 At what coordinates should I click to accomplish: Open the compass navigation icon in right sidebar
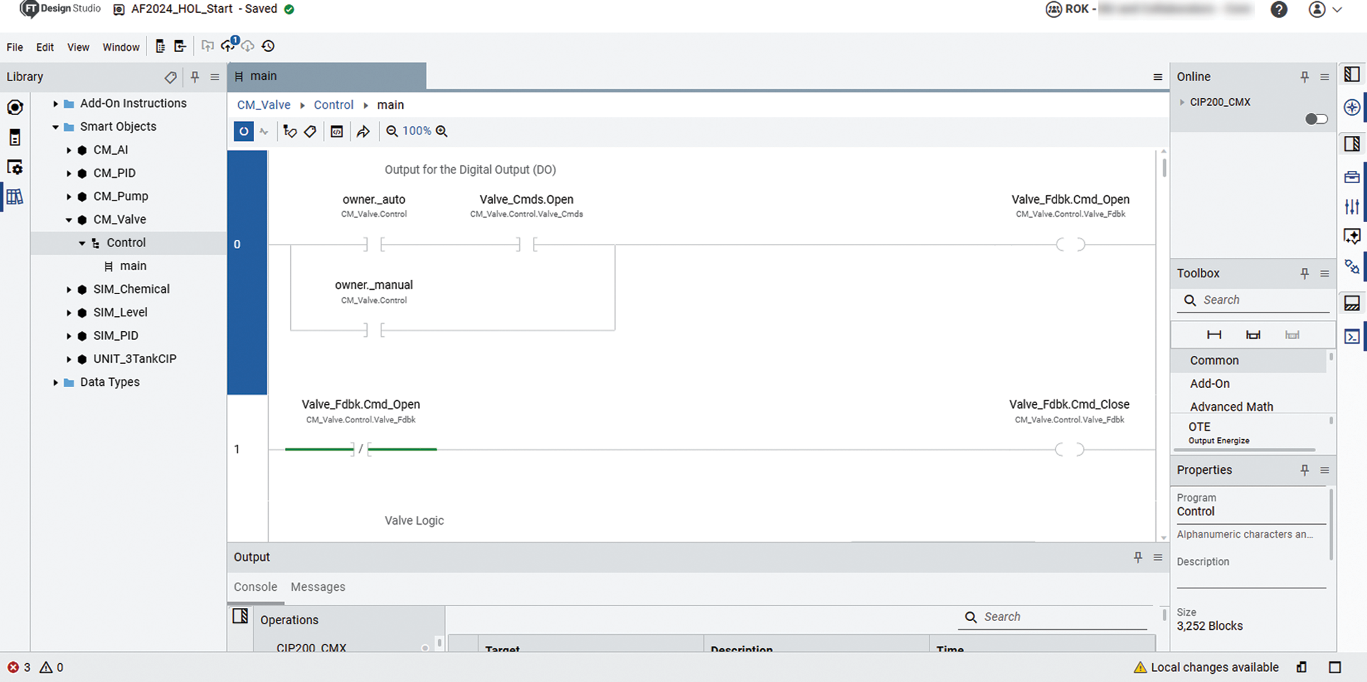point(1352,107)
